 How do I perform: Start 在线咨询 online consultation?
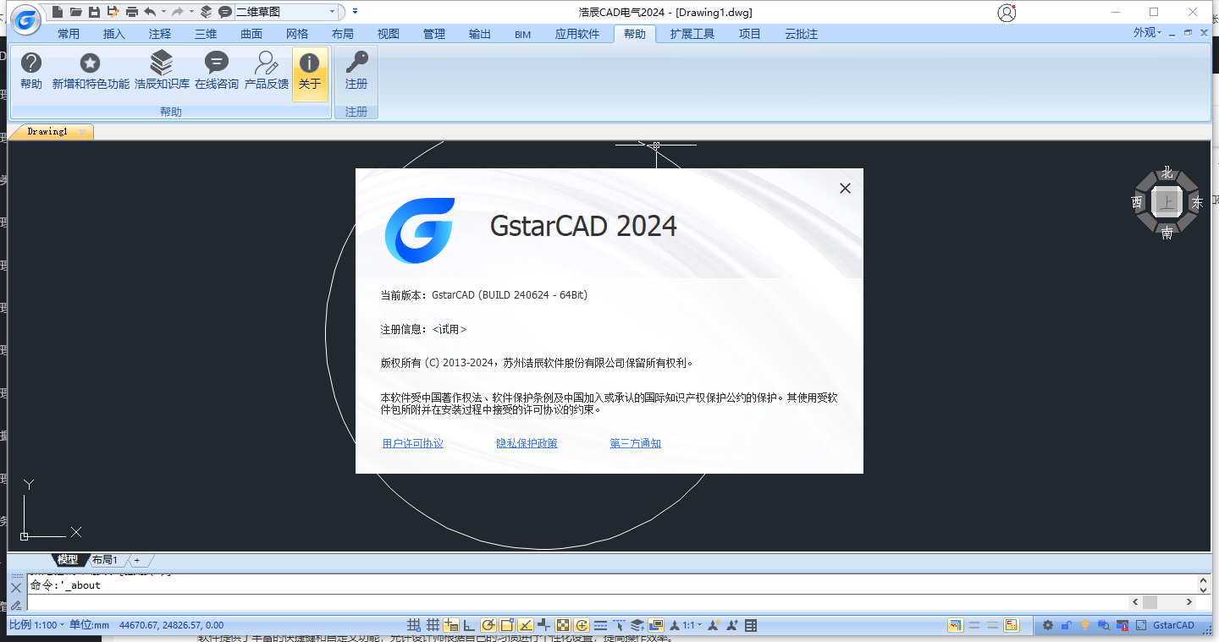click(x=217, y=71)
